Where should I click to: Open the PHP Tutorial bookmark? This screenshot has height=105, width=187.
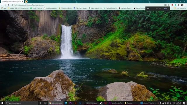point(22,8)
